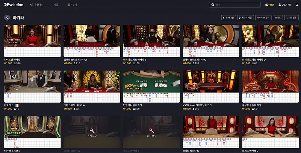Open the 라이트닝 바카라 table thumbnail

click(x=32, y=36)
